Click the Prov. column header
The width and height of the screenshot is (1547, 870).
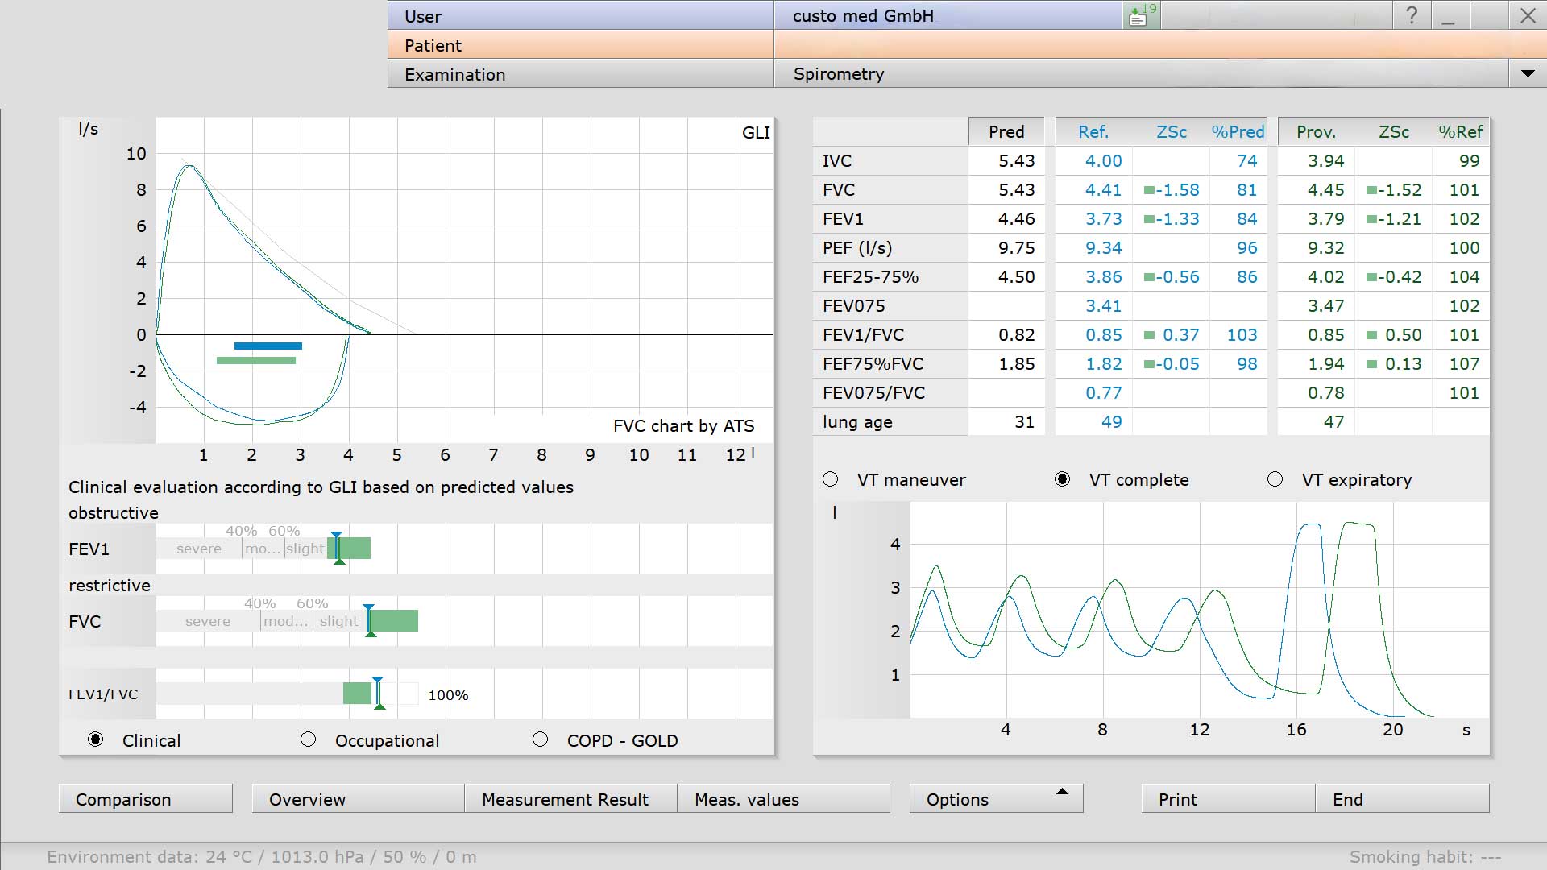tap(1316, 132)
